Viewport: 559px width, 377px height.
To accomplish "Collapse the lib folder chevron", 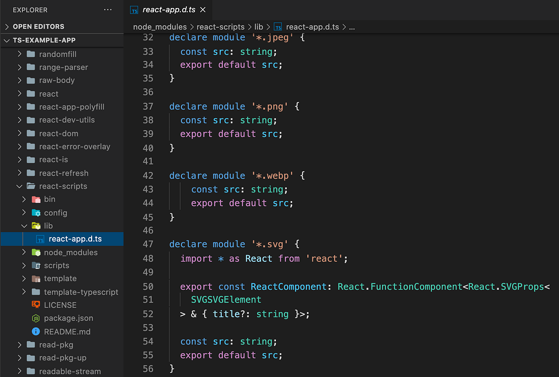I will click(24, 226).
